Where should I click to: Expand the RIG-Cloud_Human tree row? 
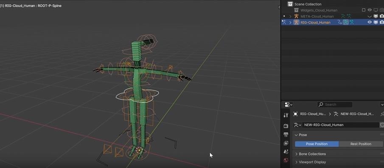291,22
